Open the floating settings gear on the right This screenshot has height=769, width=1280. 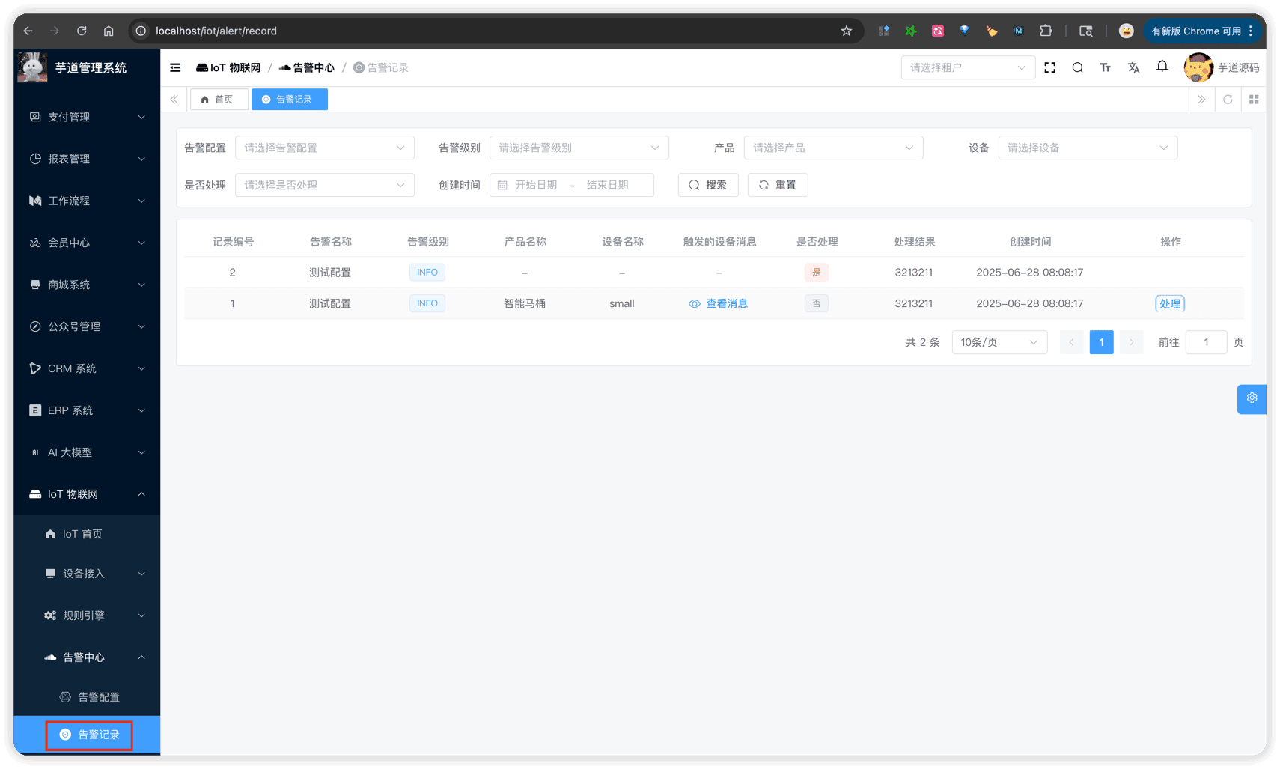(1252, 398)
